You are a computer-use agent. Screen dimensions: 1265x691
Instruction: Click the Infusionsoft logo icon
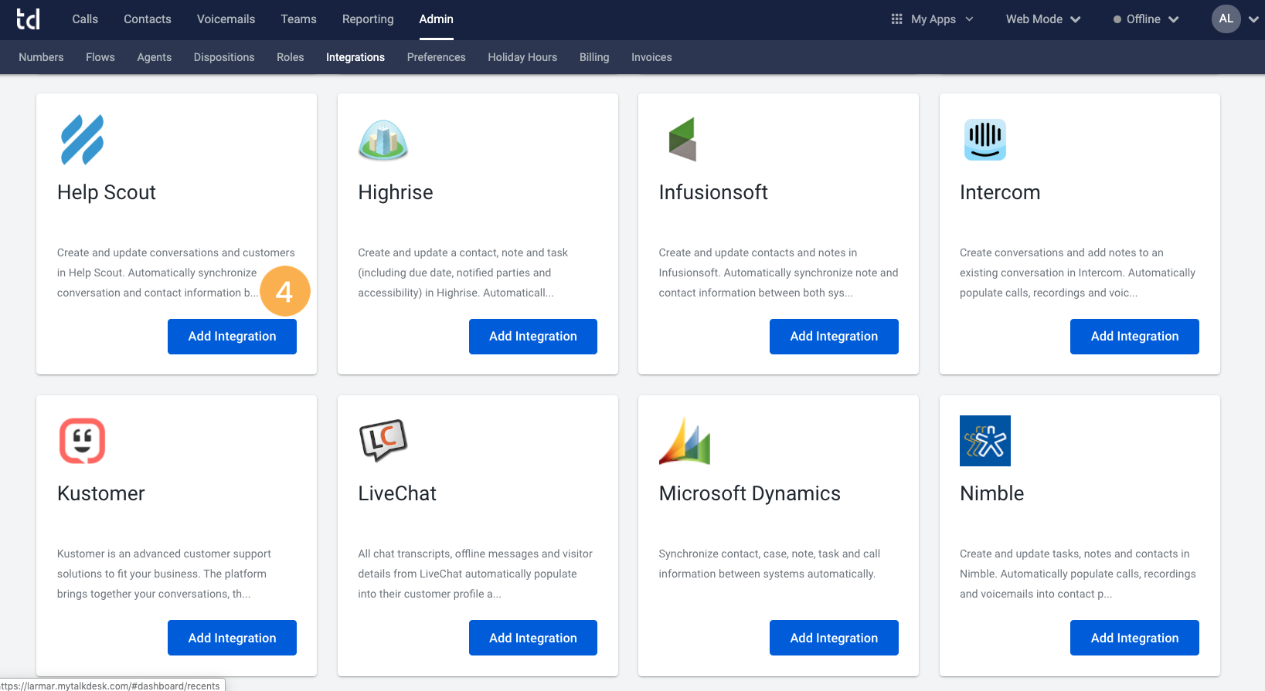[x=683, y=140]
